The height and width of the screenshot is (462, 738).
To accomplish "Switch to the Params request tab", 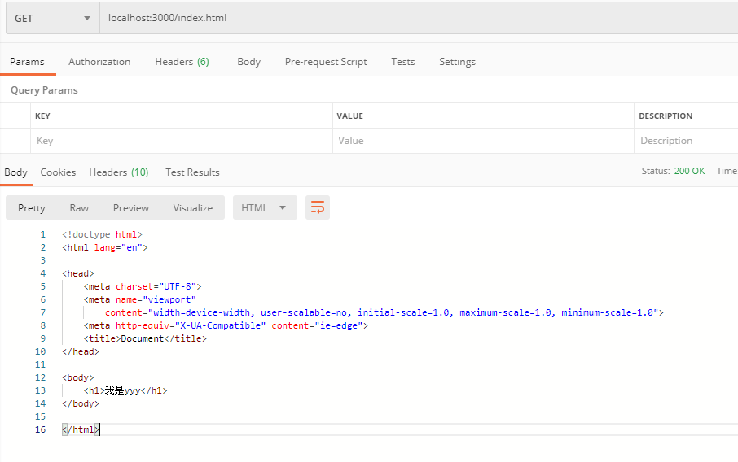I will [28, 62].
